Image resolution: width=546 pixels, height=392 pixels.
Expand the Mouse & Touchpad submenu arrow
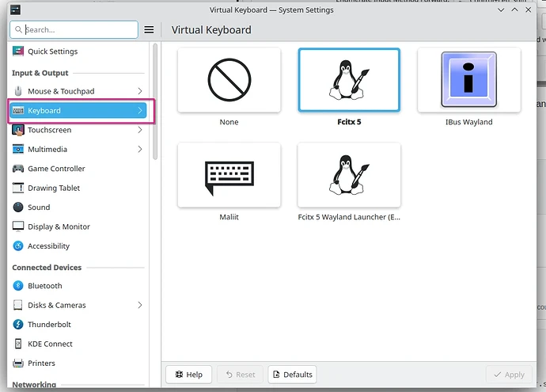pos(140,91)
